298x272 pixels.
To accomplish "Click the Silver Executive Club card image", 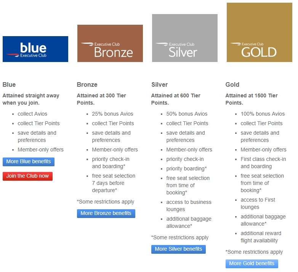I will (185, 38).
